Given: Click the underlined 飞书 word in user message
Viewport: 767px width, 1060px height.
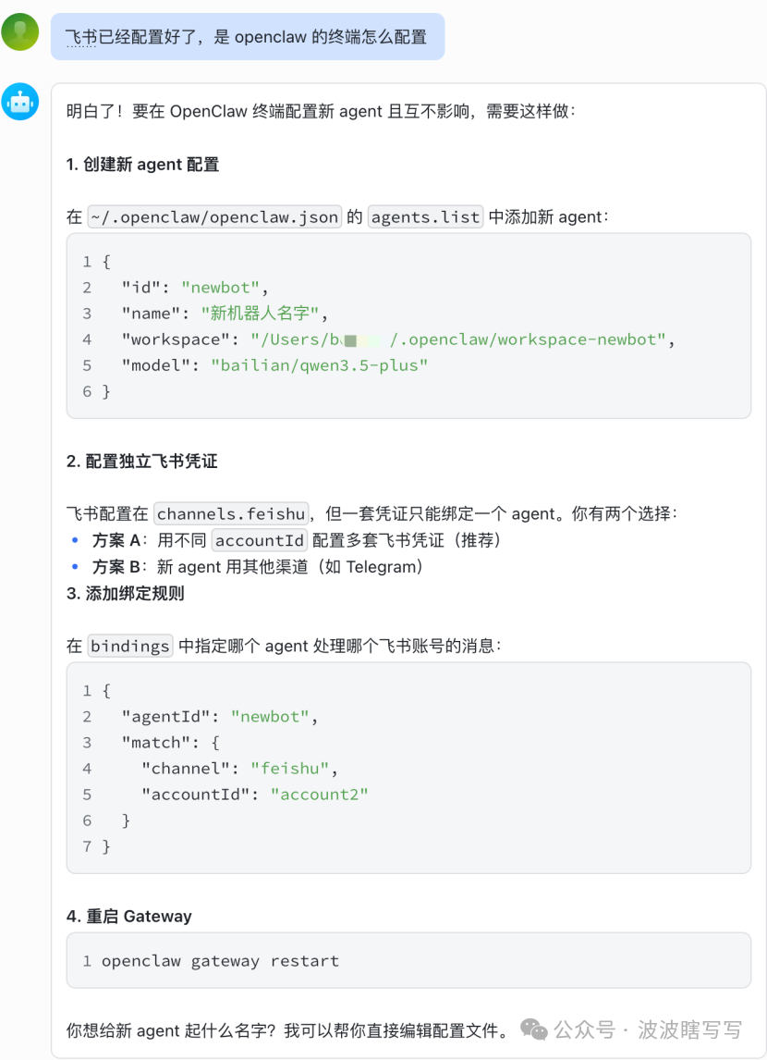Looking at the screenshot, I should (81, 37).
